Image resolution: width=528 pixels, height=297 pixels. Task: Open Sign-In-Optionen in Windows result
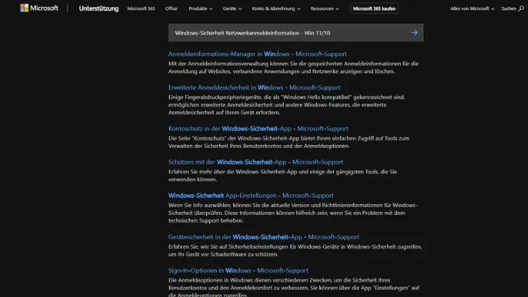[x=238, y=270]
